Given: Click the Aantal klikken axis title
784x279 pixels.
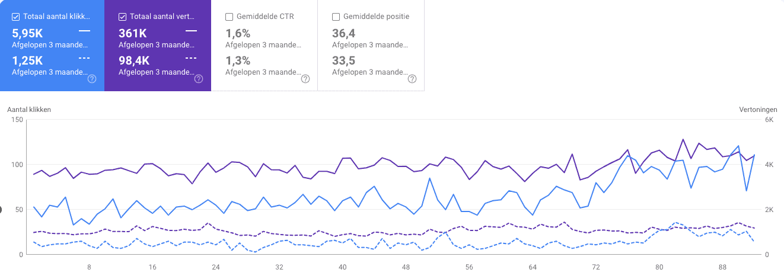Looking at the screenshot, I should 29,110.
